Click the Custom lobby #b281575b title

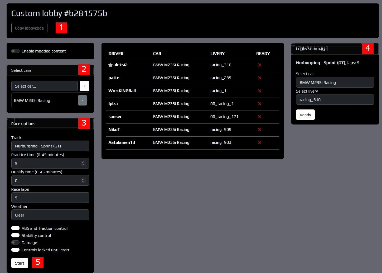click(59, 13)
